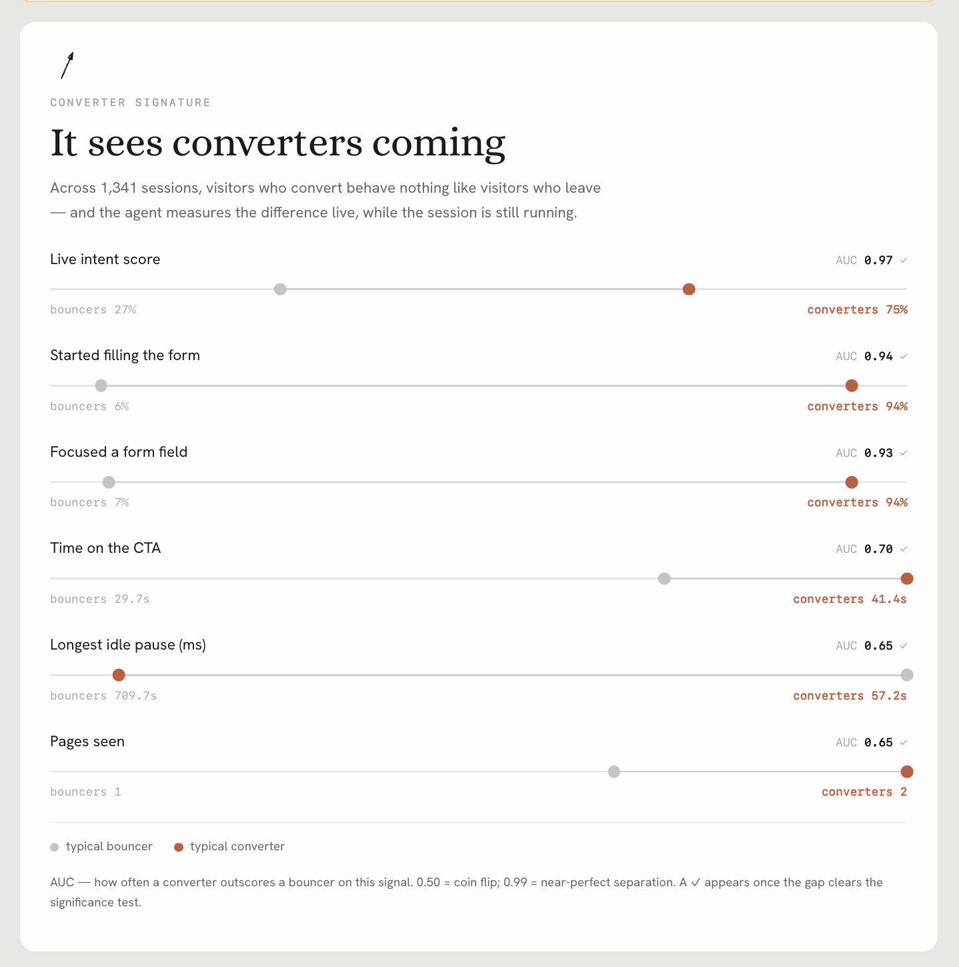Click the gray bouncers marker on Time on the CTA
Viewport: 959px width, 967px height.
tap(664, 578)
